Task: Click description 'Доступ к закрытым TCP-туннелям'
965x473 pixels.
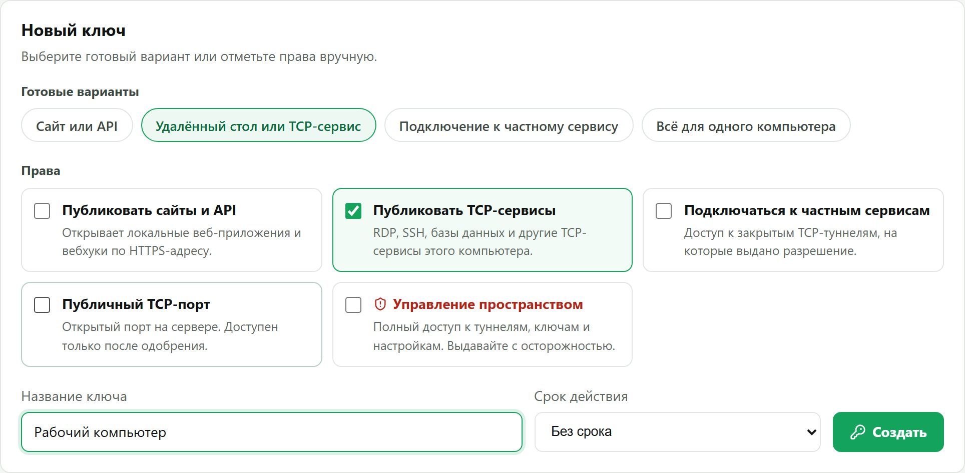Action: click(790, 242)
